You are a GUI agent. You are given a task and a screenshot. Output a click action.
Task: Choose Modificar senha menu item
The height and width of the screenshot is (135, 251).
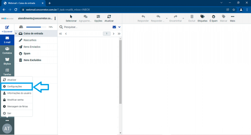pos(17,100)
